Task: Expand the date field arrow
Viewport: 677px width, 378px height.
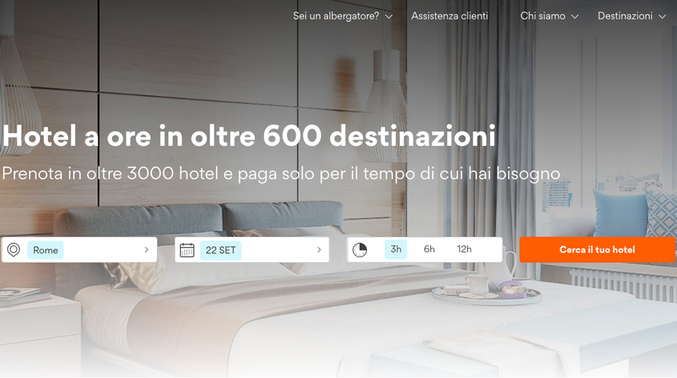Action: tap(319, 250)
